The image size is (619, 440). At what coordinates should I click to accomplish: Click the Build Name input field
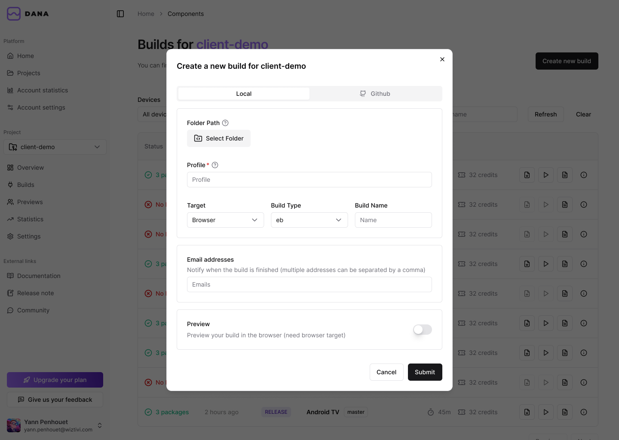(393, 220)
